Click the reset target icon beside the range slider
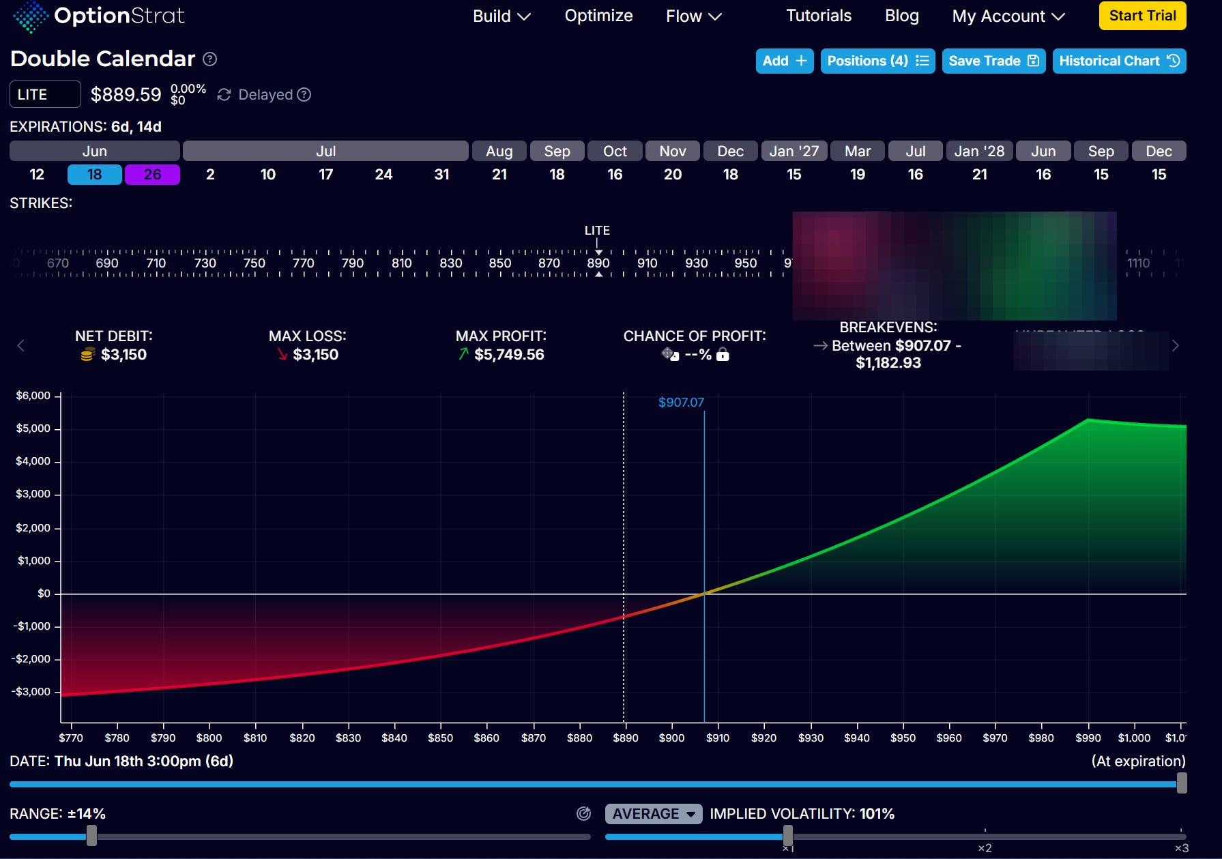The width and height of the screenshot is (1222, 859). 583,813
